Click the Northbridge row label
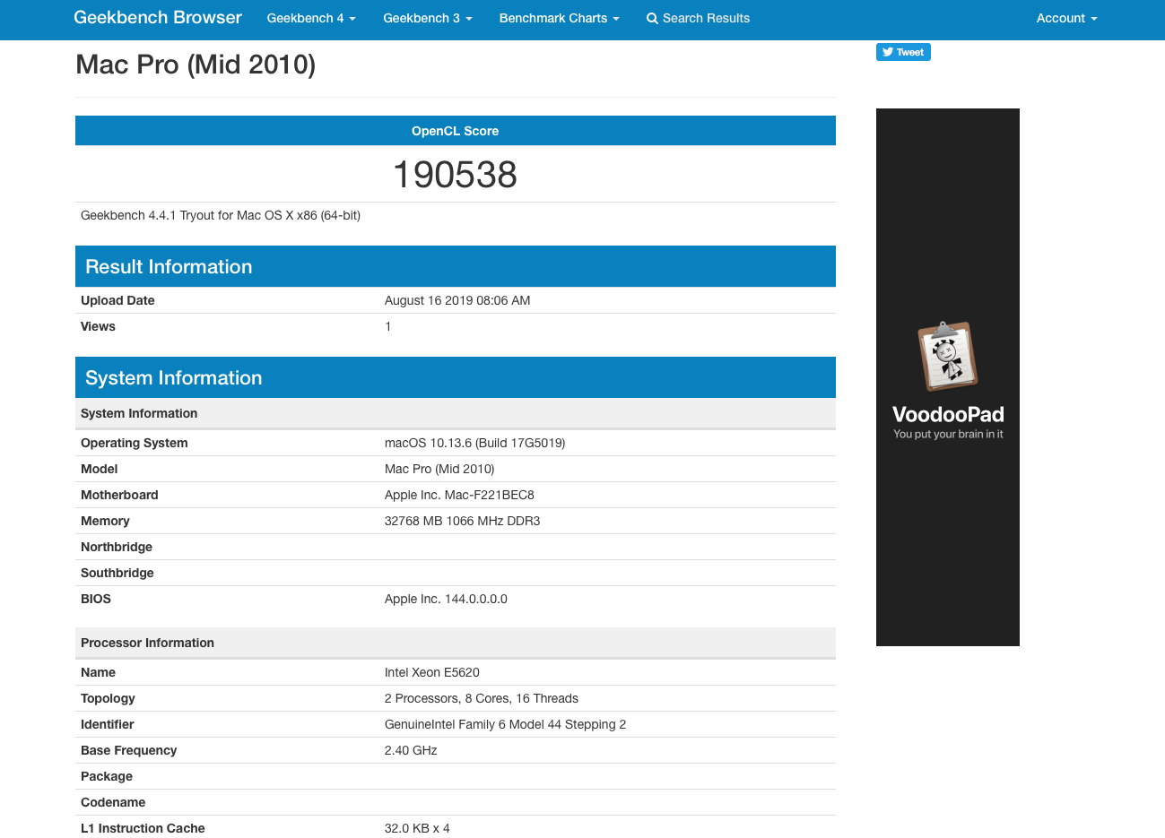 [117, 547]
